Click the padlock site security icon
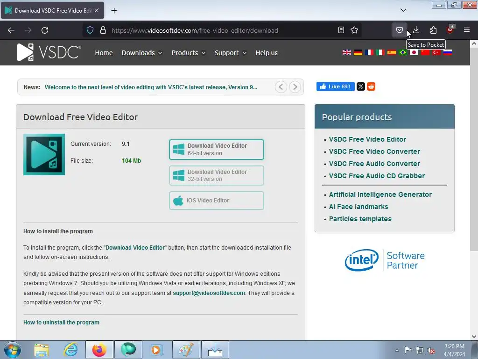 103,30
